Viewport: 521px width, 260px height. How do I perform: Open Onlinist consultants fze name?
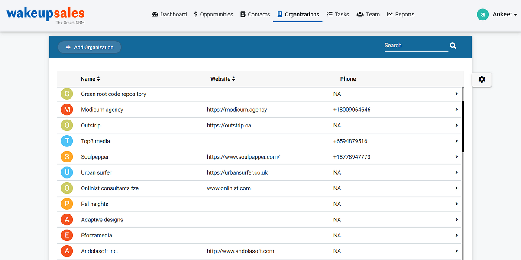tap(110, 188)
